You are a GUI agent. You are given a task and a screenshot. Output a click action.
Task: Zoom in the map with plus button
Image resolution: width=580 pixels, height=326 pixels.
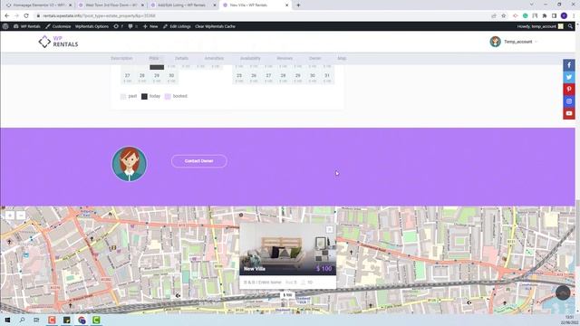10,216
